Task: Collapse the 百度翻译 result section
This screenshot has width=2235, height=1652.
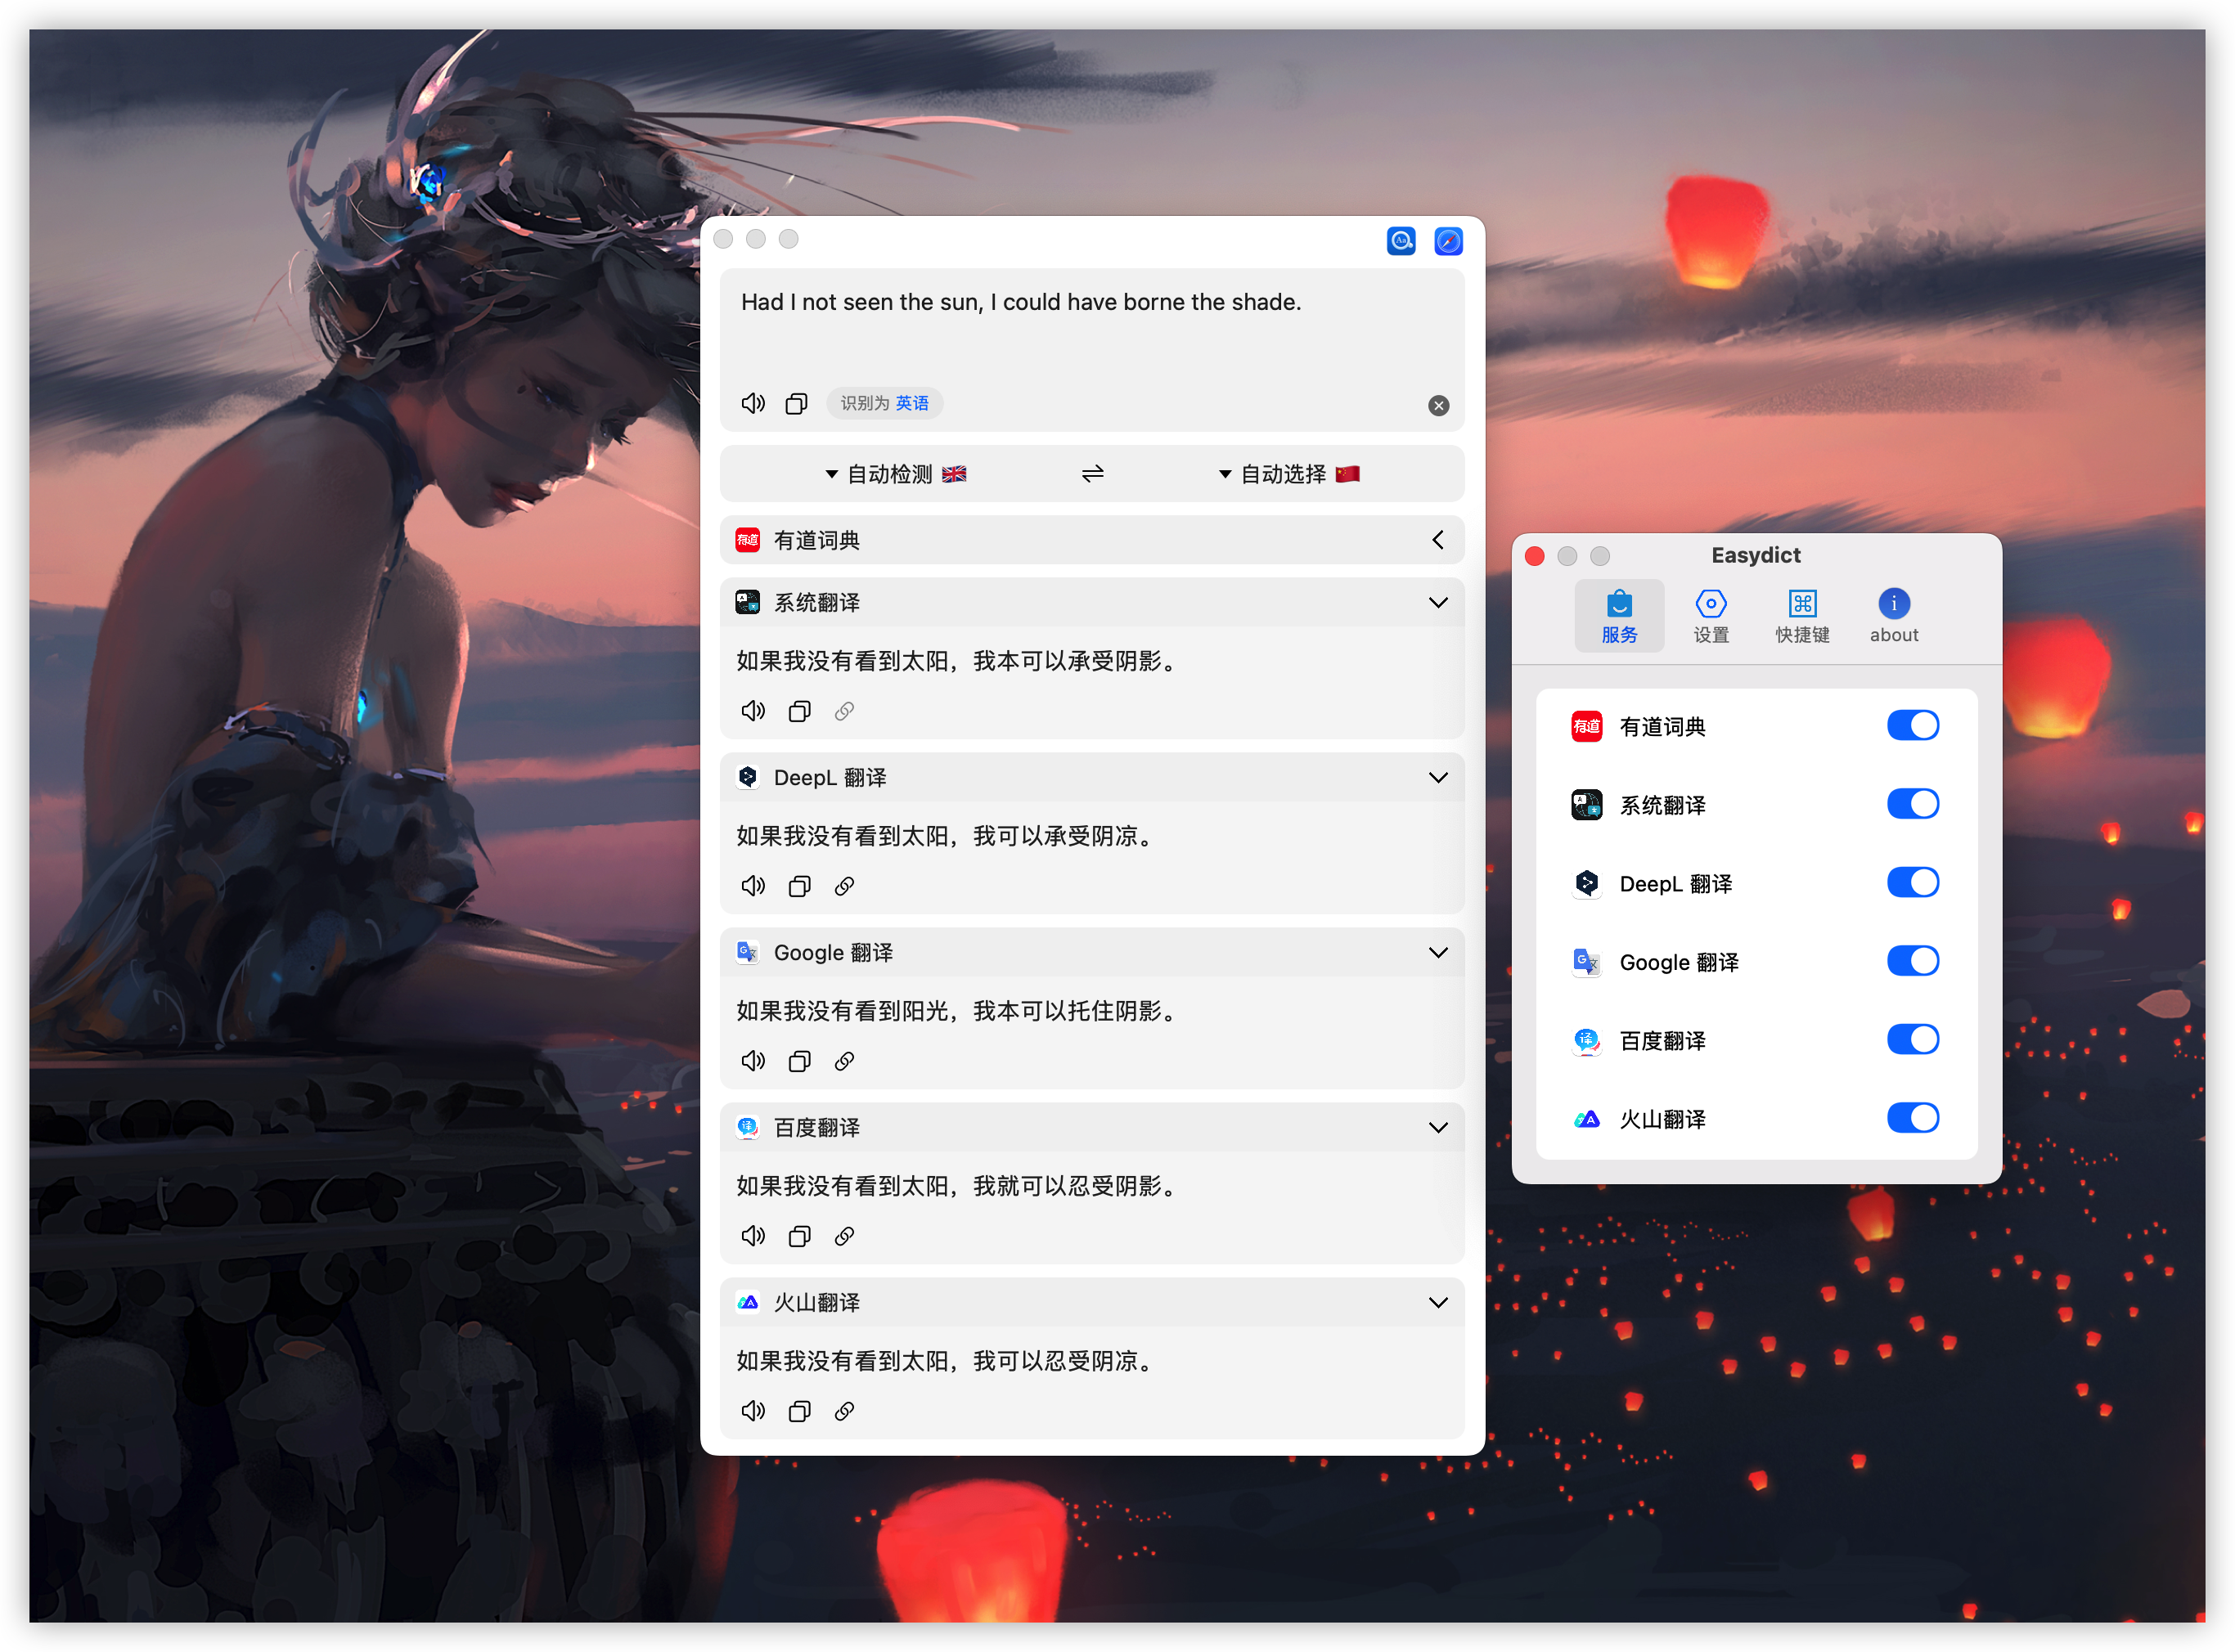Action: [1437, 1127]
